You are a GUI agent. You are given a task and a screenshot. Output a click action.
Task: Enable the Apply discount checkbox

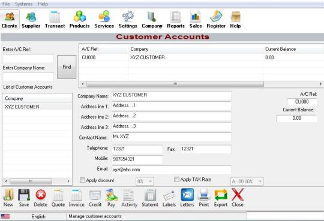82,180
